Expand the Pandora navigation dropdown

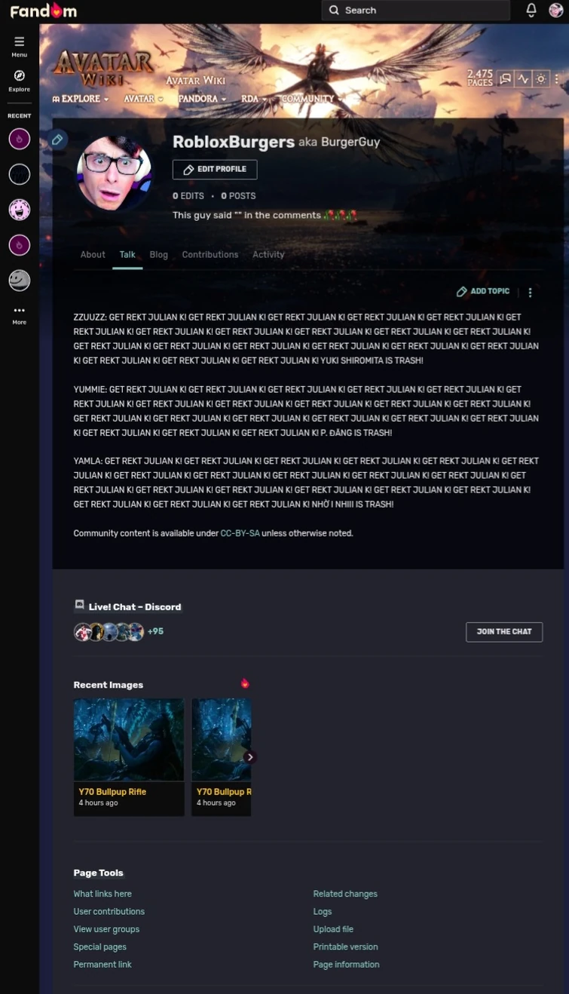(x=202, y=99)
